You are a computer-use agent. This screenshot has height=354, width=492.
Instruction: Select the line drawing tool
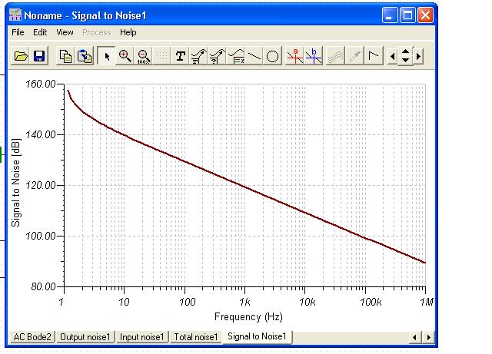click(254, 56)
